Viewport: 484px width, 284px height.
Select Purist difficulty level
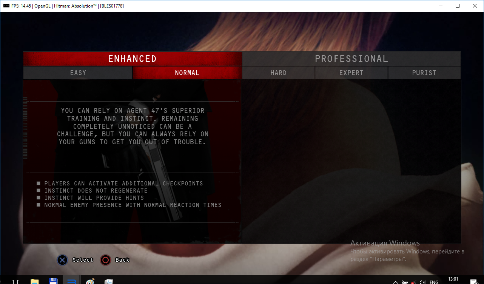coord(424,73)
